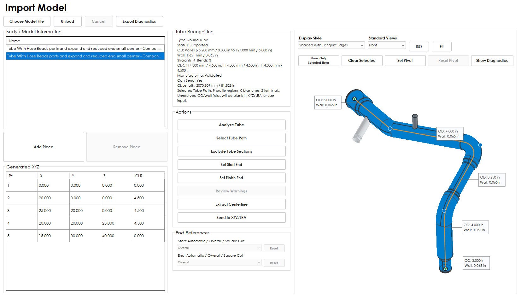
Task: Click the OD 5.000 in callout label
Action: [x=328, y=103]
